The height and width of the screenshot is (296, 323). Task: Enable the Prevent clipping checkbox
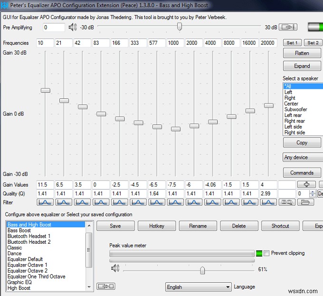[x=266, y=253]
